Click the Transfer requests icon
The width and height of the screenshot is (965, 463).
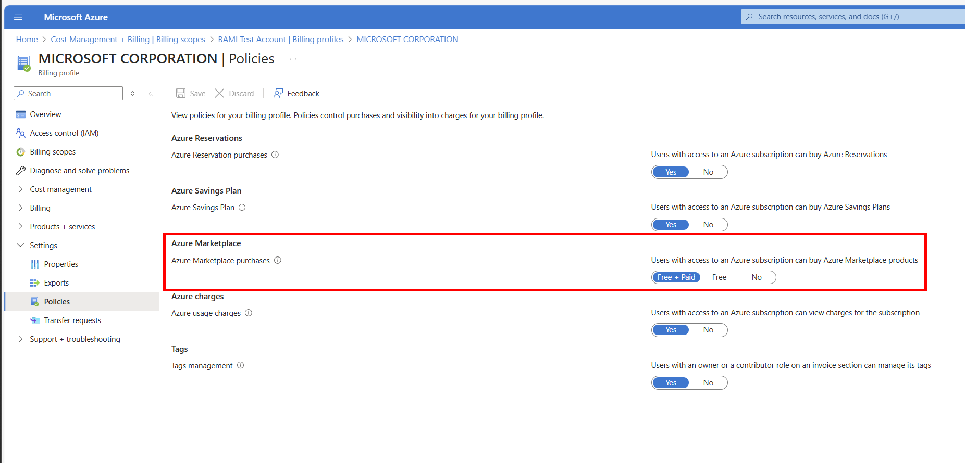click(x=35, y=320)
